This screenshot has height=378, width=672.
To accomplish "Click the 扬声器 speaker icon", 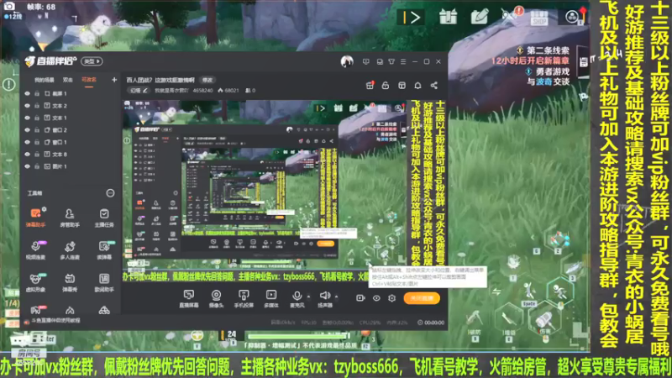I will click(x=324, y=296).
